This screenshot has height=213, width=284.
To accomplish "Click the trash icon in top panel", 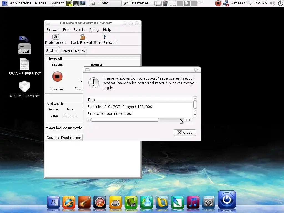I will pos(165,3).
